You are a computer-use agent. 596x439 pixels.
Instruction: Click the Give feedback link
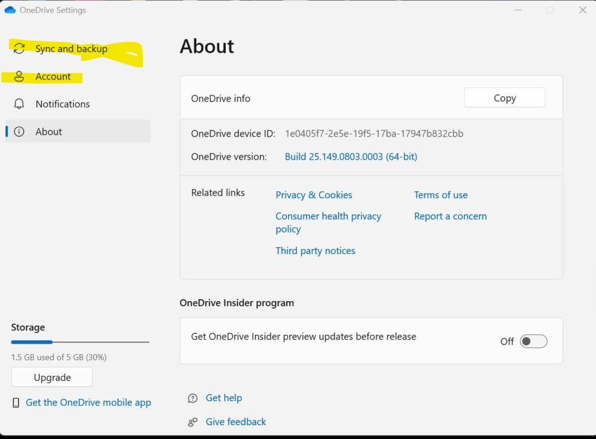[x=236, y=422]
